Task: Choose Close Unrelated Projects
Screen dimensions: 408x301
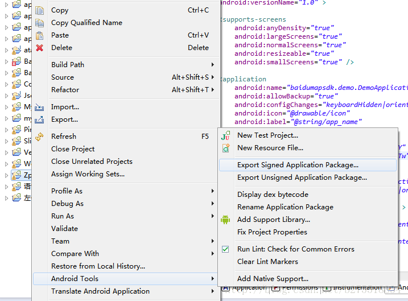Action: coord(126,161)
